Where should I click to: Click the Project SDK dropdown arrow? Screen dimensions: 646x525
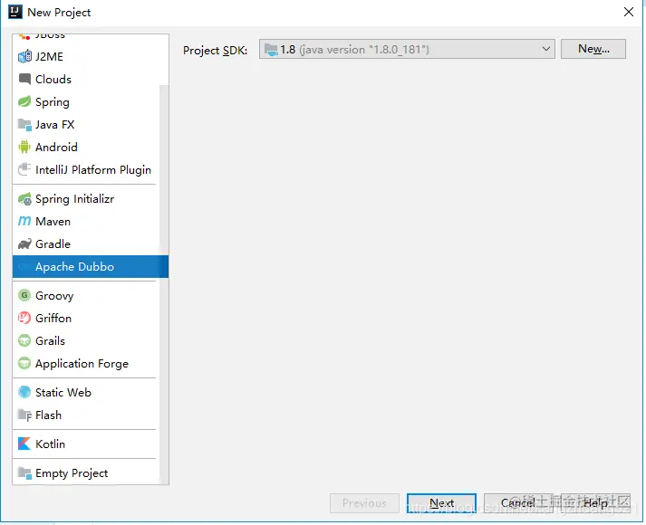point(546,49)
